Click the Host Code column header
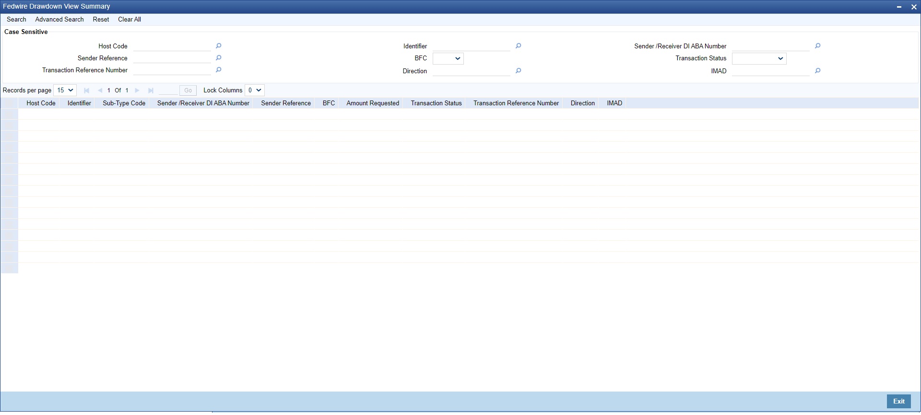The height and width of the screenshot is (415, 921). tap(41, 103)
